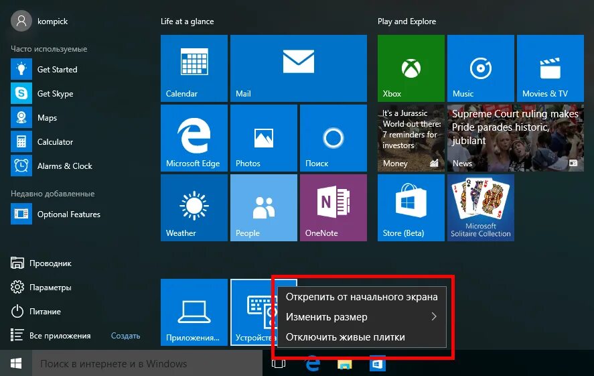The height and width of the screenshot is (376, 594).
Task: Open the News live tile
Action: (516, 138)
